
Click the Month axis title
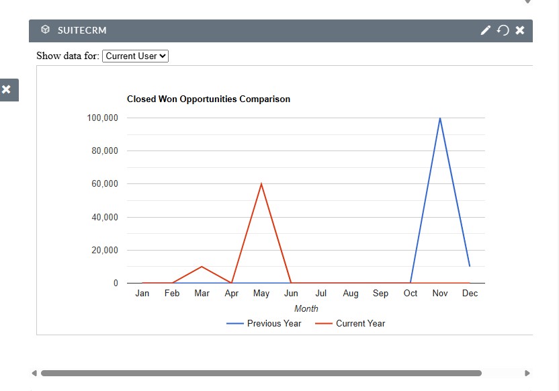306,308
